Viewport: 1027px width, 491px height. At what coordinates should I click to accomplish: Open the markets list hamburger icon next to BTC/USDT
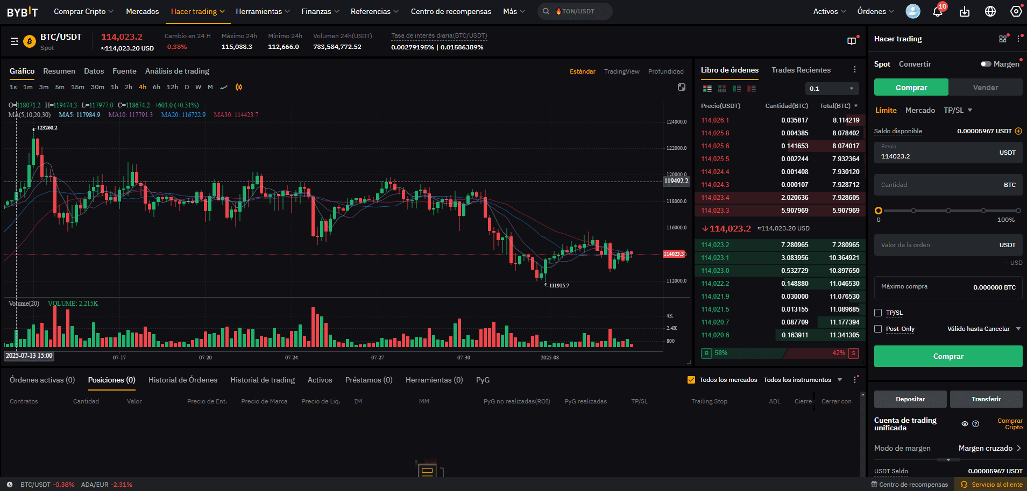coord(15,41)
